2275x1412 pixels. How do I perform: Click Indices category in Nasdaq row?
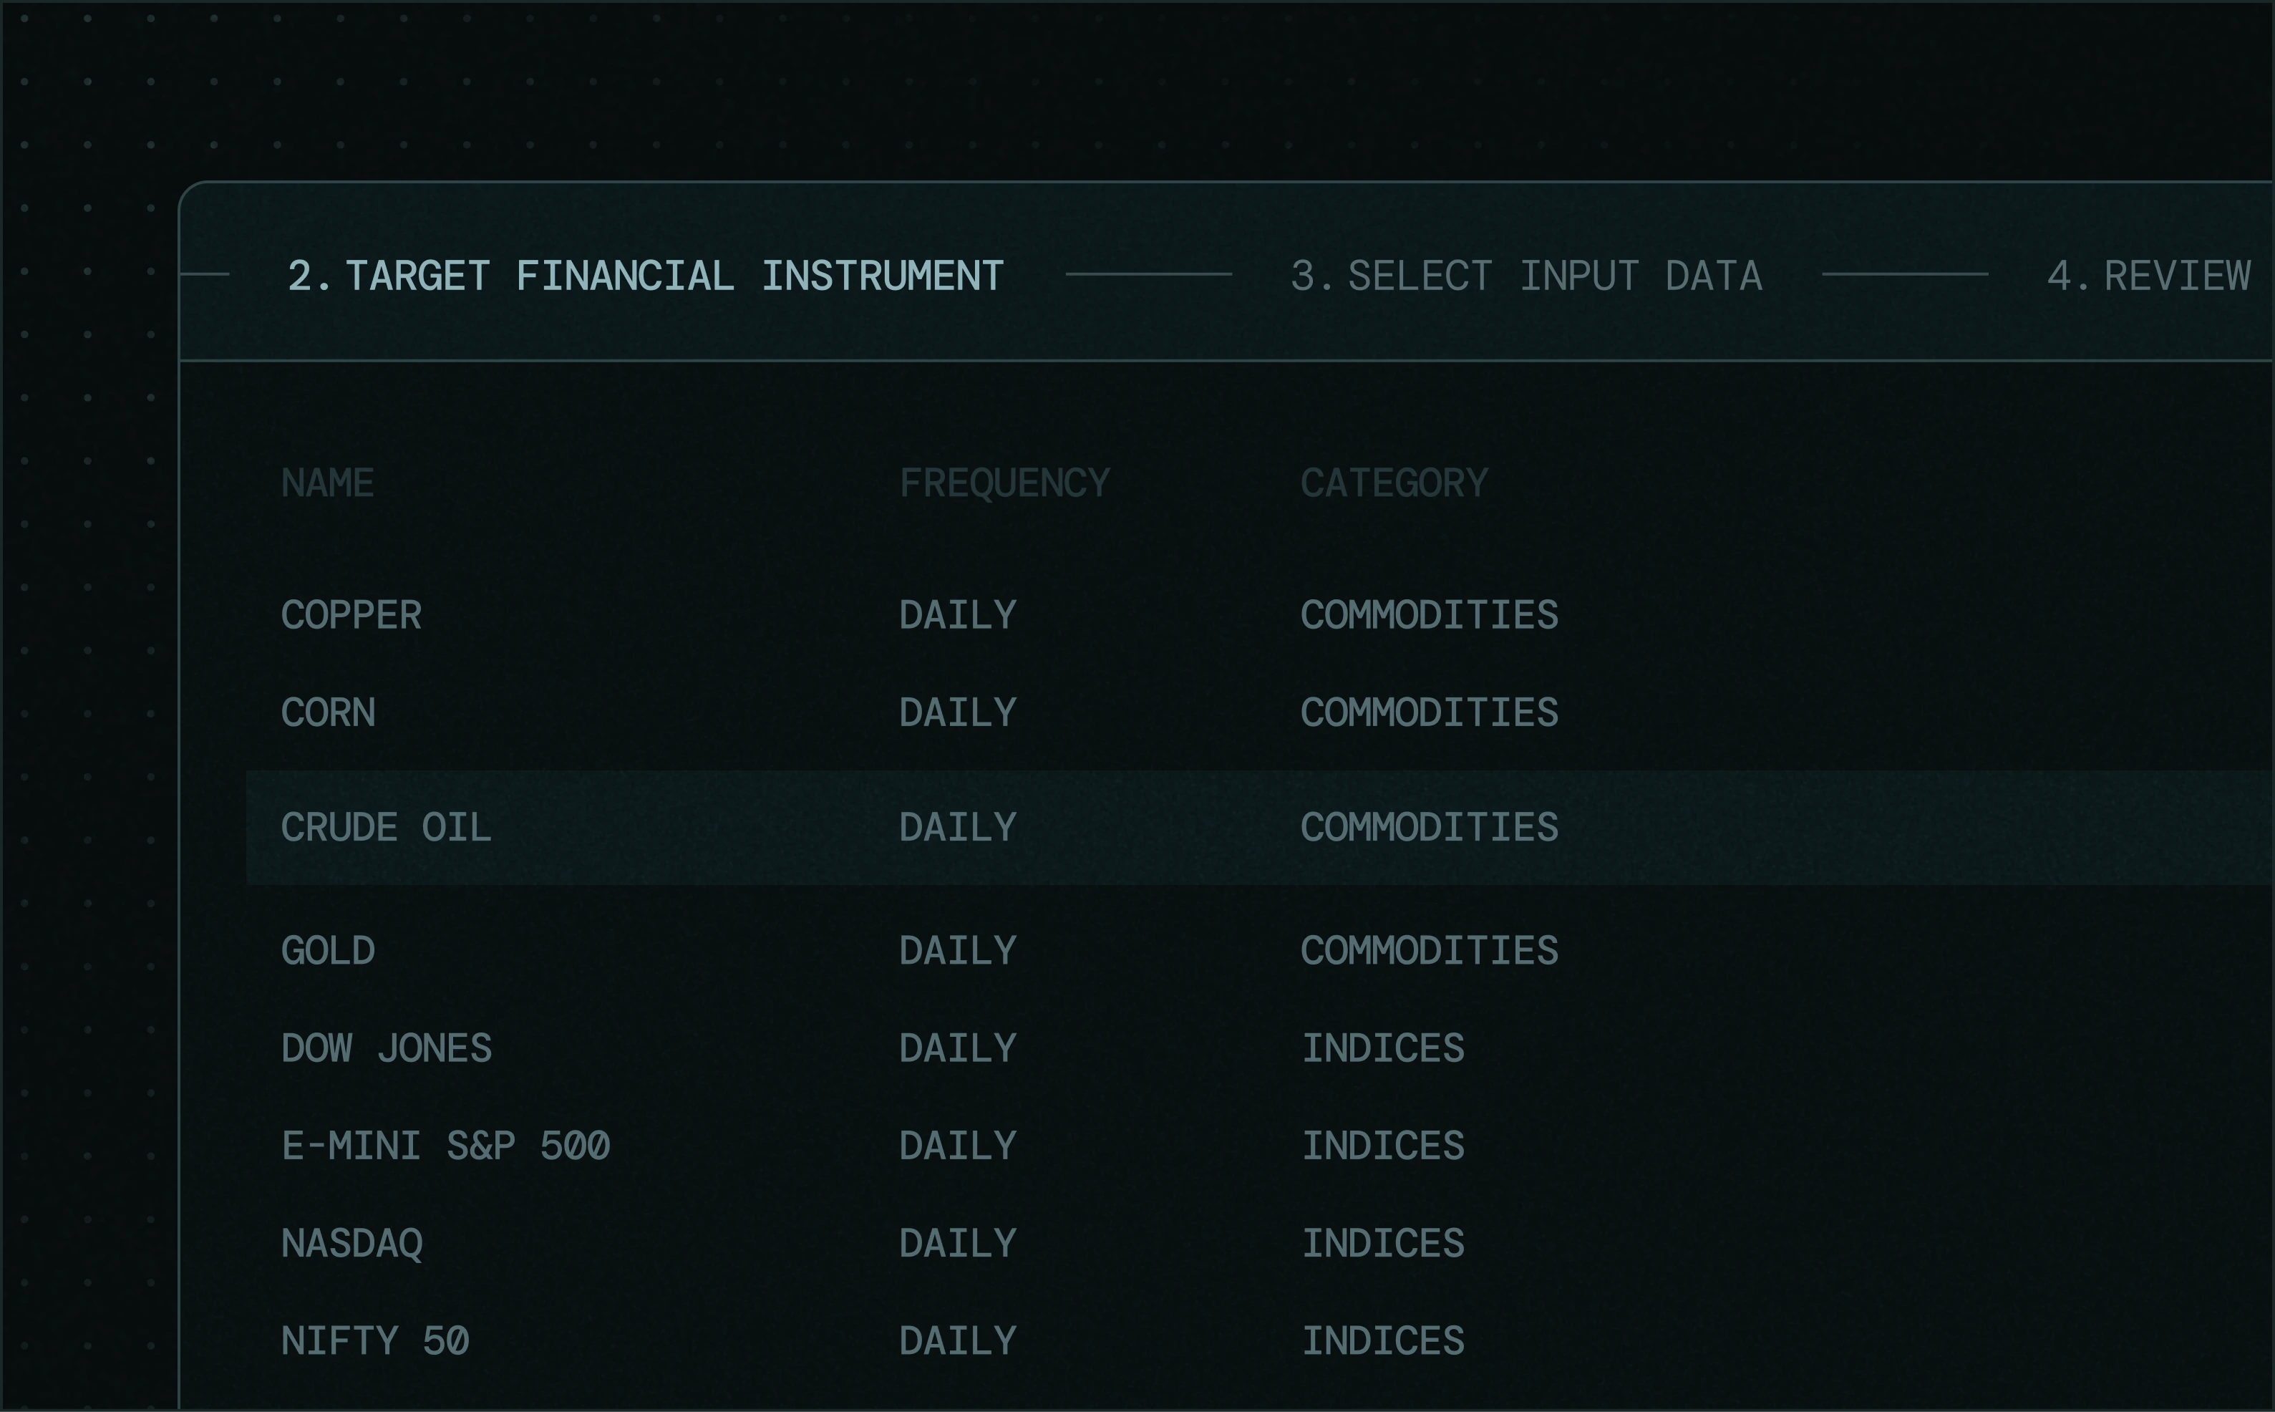[1384, 1243]
